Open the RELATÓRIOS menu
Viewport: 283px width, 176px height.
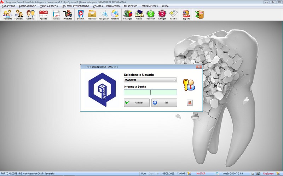[x=131, y=6]
